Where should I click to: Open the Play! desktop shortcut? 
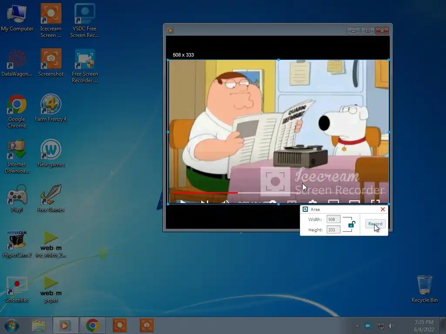(17, 198)
